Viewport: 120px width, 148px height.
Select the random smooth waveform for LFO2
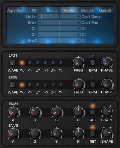61,85
